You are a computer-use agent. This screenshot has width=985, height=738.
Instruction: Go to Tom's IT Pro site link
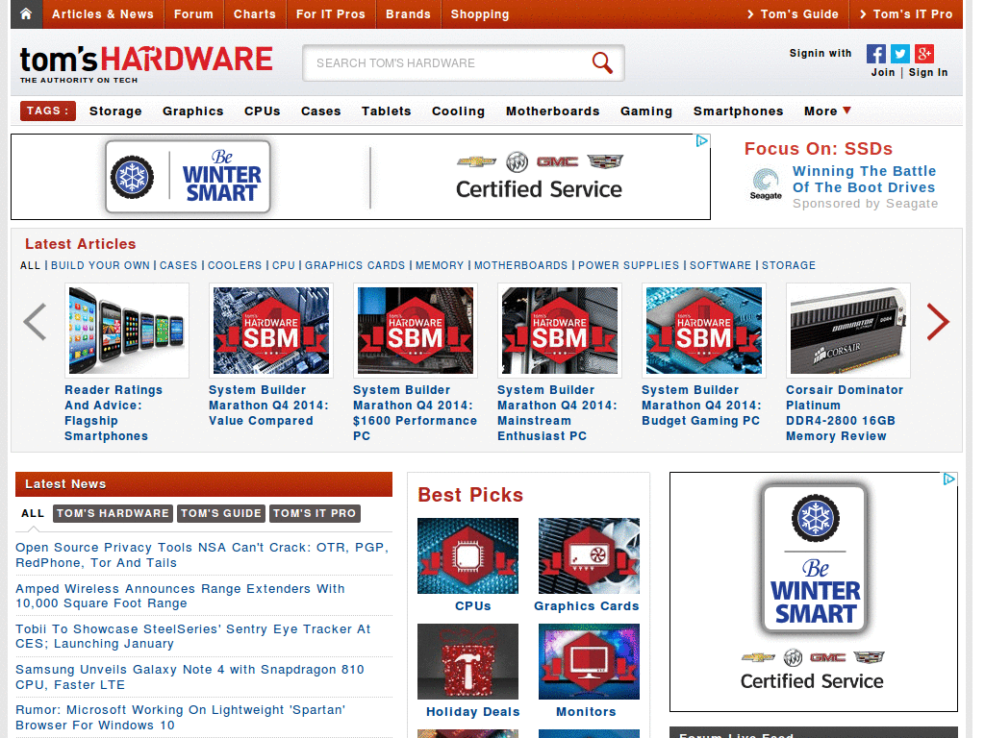coord(906,13)
